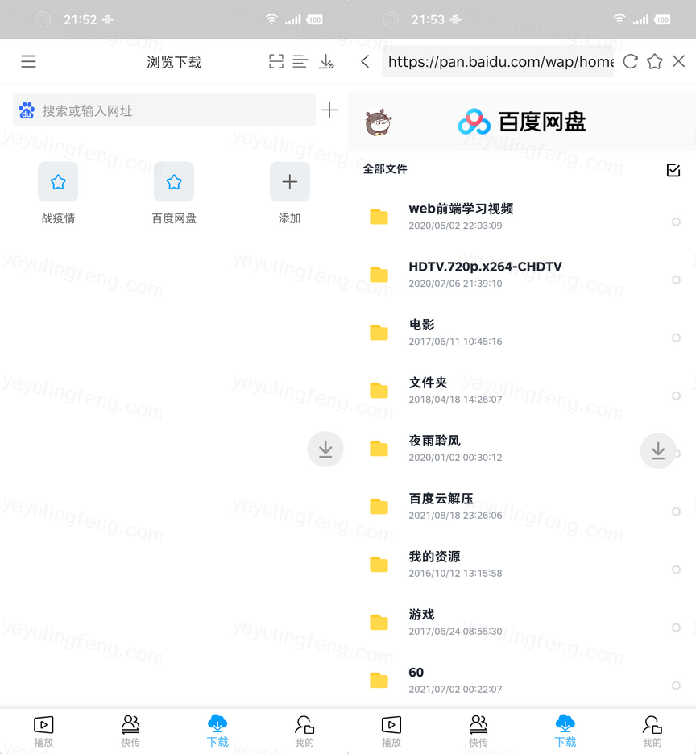Open the 游戏 folder
This screenshot has height=754, width=696.
click(x=522, y=622)
